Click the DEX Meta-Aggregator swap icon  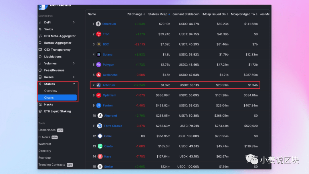pos(40,36)
